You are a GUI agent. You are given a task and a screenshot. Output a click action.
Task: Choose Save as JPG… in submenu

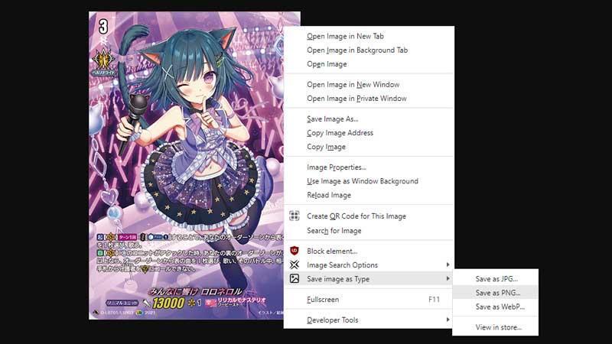tap(495, 279)
